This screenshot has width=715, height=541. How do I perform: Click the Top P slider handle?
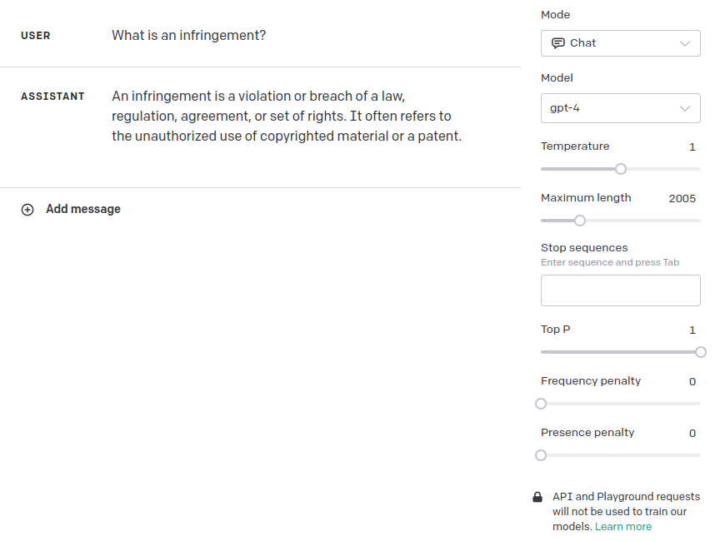pyautogui.click(x=700, y=352)
